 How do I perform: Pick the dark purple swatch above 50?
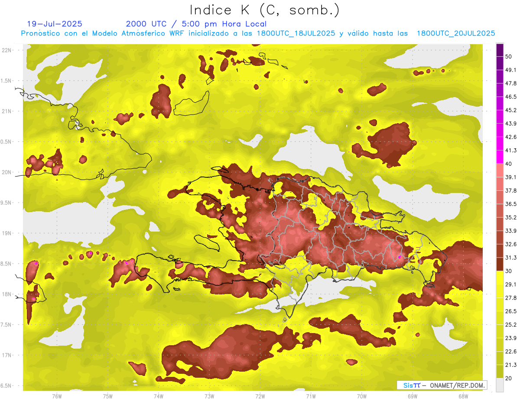pyautogui.click(x=500, y=50)
